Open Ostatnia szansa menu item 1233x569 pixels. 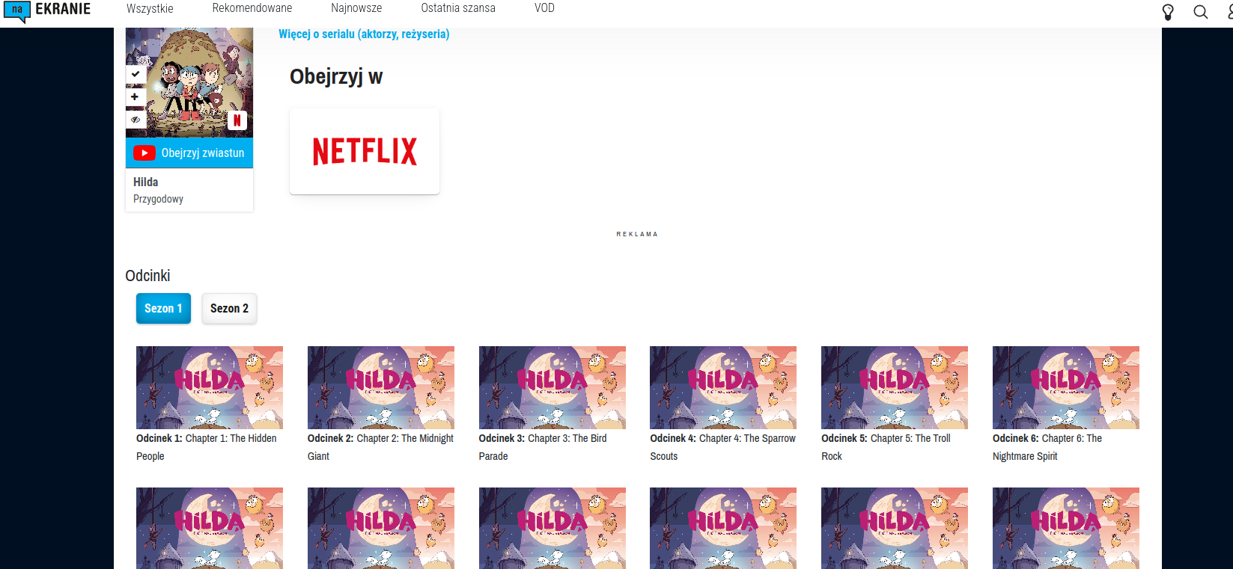point(457,8)
